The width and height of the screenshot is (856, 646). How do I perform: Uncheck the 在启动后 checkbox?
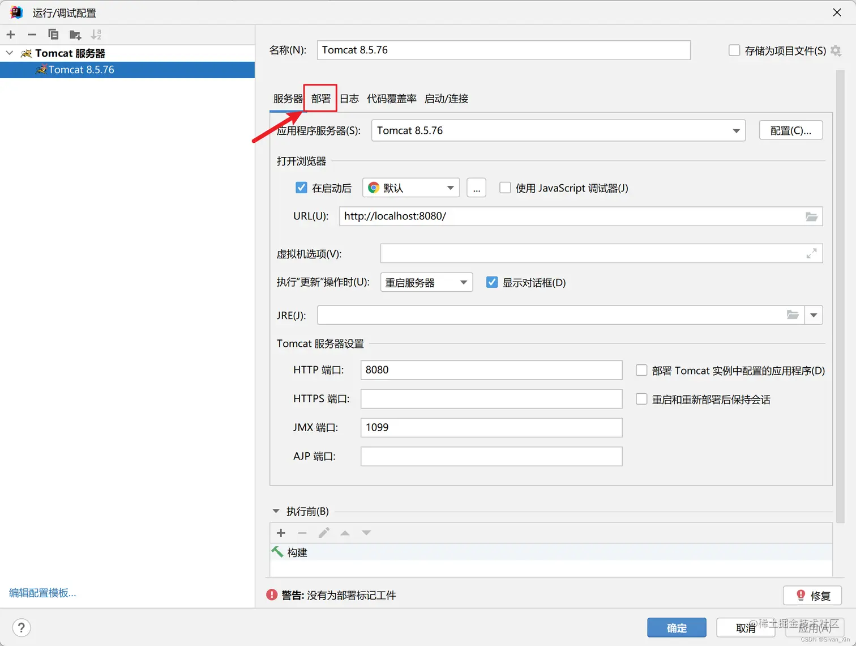(301, 188)
